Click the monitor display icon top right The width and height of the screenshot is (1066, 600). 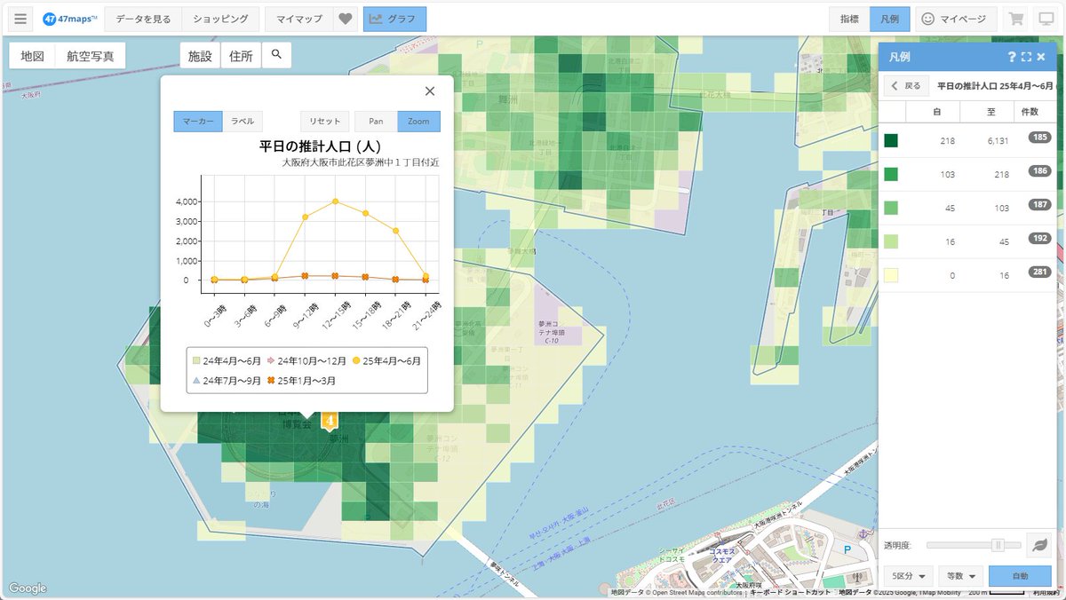pyautogui.click(x=1048, y=18)
